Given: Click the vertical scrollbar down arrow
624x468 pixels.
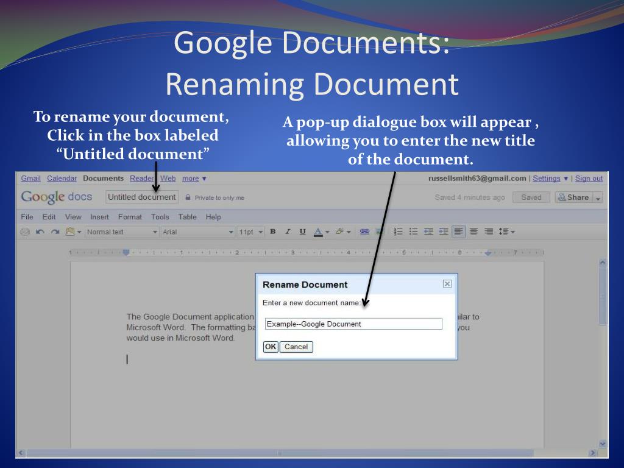Looking at the screenshot, I should pos(603,444).
